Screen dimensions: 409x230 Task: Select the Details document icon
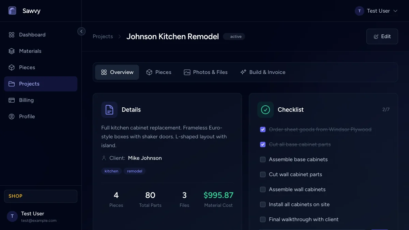pos(109,110)
